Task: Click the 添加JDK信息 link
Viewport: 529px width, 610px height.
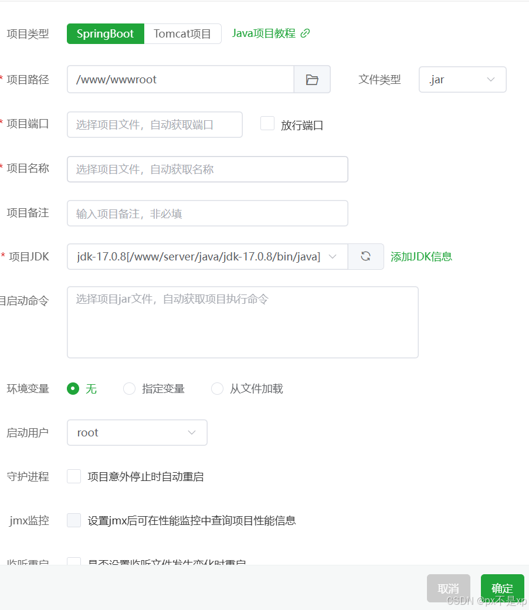Action: pos(421,257)
